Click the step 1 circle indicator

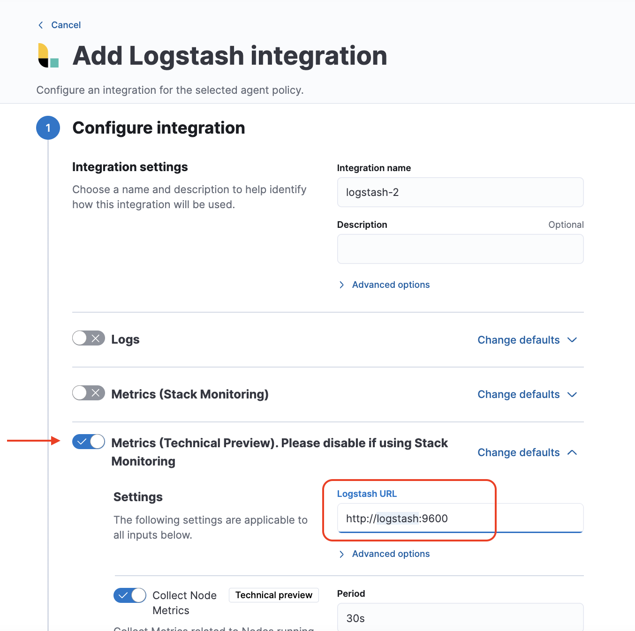pos(48,128)
